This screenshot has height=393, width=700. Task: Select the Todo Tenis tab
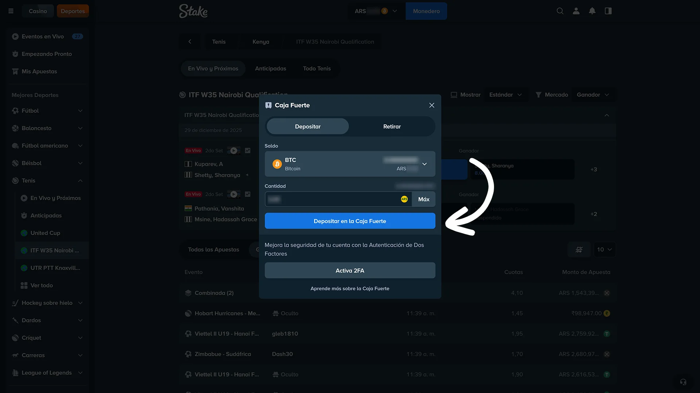coord(317,68)
